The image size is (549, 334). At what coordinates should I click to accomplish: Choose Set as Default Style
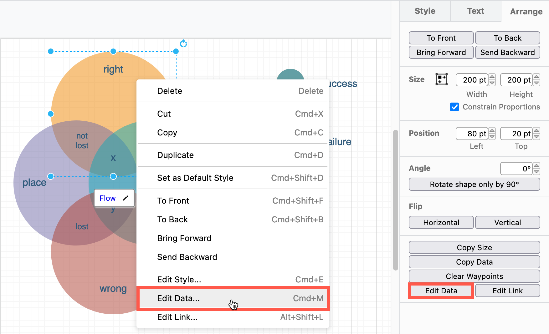point(195,178)
